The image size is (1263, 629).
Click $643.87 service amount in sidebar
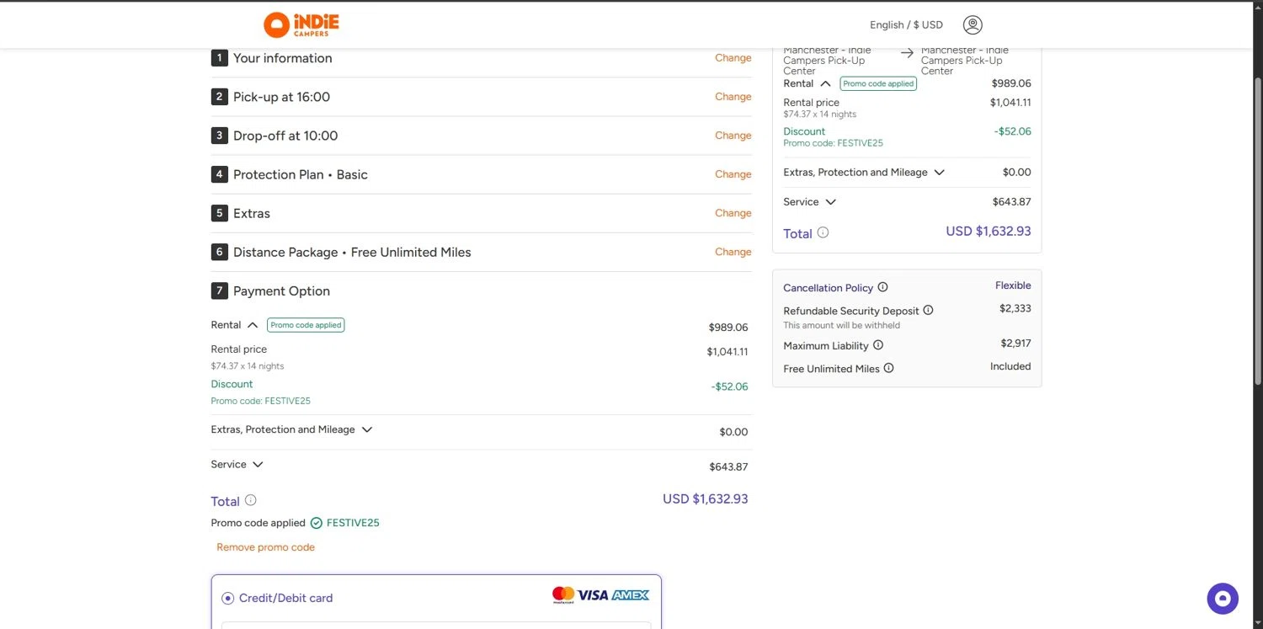coord(1011,202)
